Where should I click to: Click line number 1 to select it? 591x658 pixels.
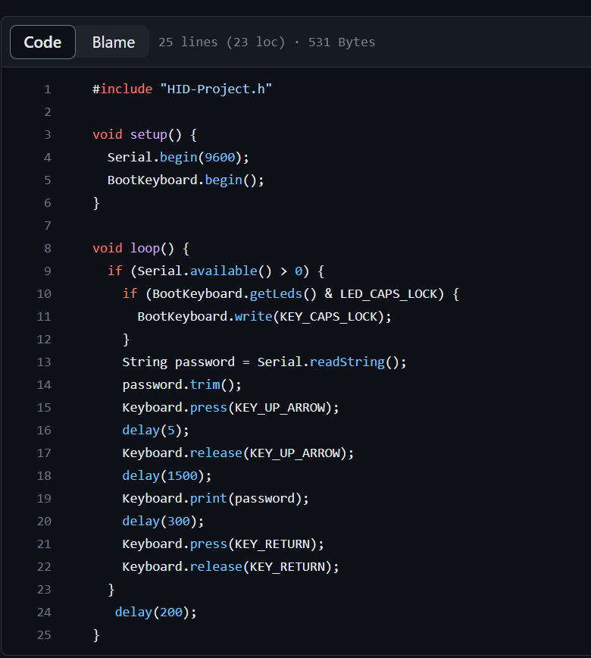point(47,89)
